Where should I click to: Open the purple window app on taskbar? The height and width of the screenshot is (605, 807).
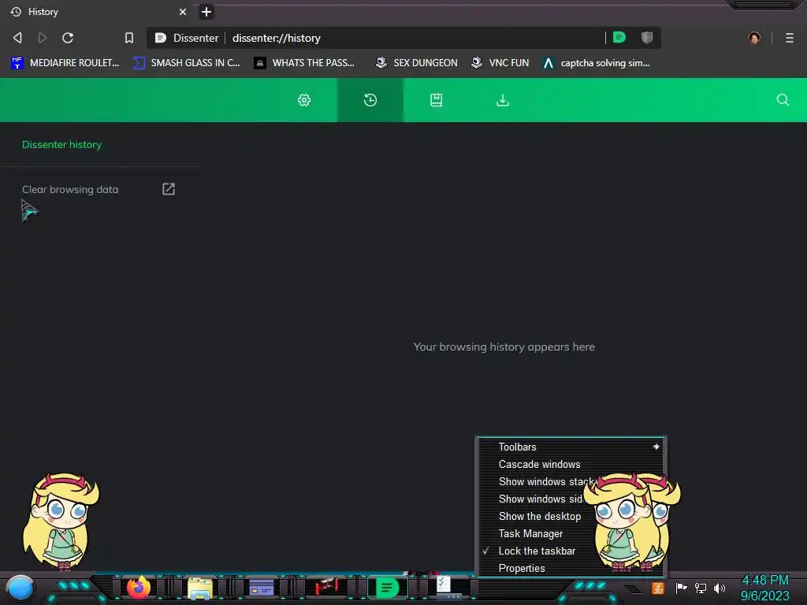point(262,588)
